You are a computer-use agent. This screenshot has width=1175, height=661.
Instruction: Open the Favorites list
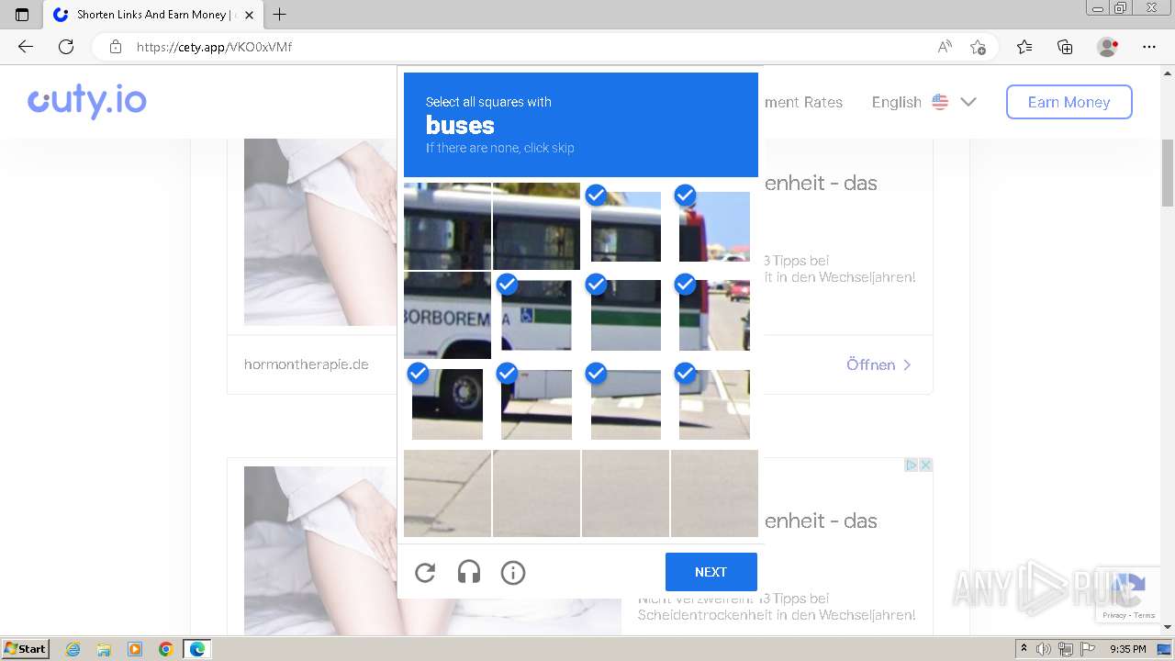pyautogui.click(x=1024, y=47)
